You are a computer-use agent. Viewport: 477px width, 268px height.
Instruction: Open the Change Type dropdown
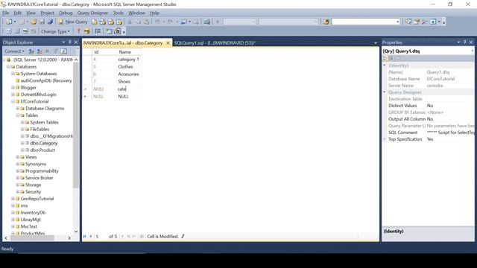tap(55, 31)
